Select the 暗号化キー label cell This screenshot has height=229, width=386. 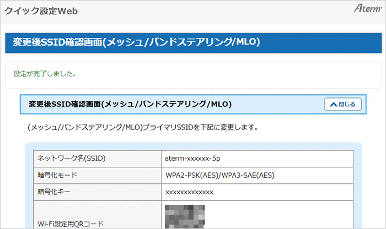click(53, 192)
